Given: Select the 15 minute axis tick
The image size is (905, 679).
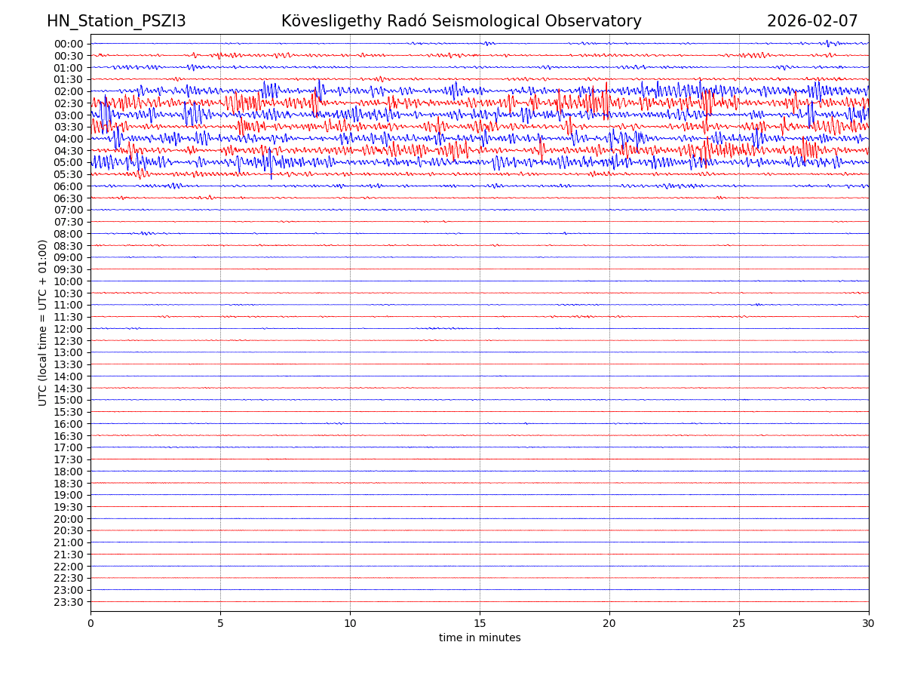Looking at the screenshot, I should coord(480,624).
